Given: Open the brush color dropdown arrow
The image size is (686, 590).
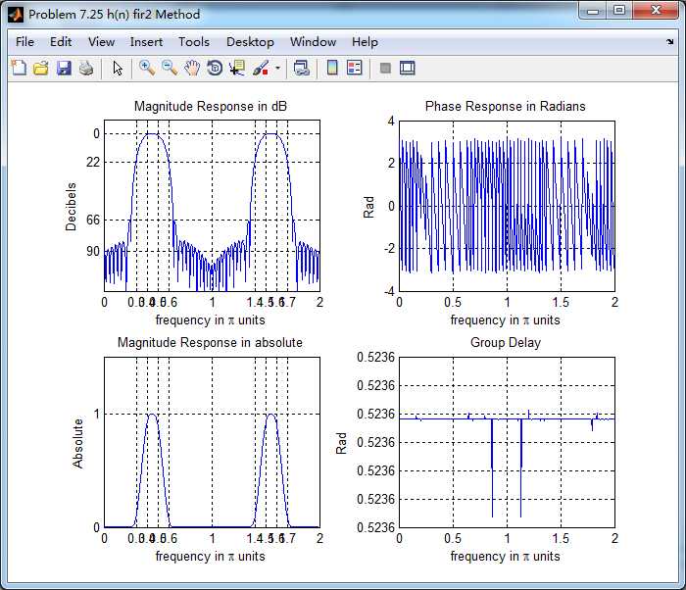Looking at the screenshot, I should tap(277, 69).
